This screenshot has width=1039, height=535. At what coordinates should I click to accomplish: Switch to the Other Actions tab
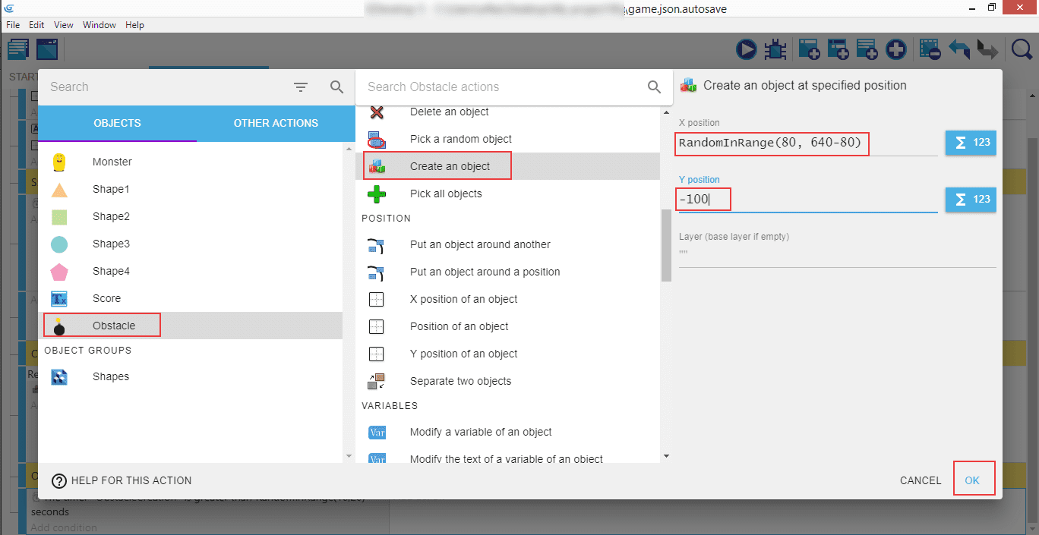[276, 123]
